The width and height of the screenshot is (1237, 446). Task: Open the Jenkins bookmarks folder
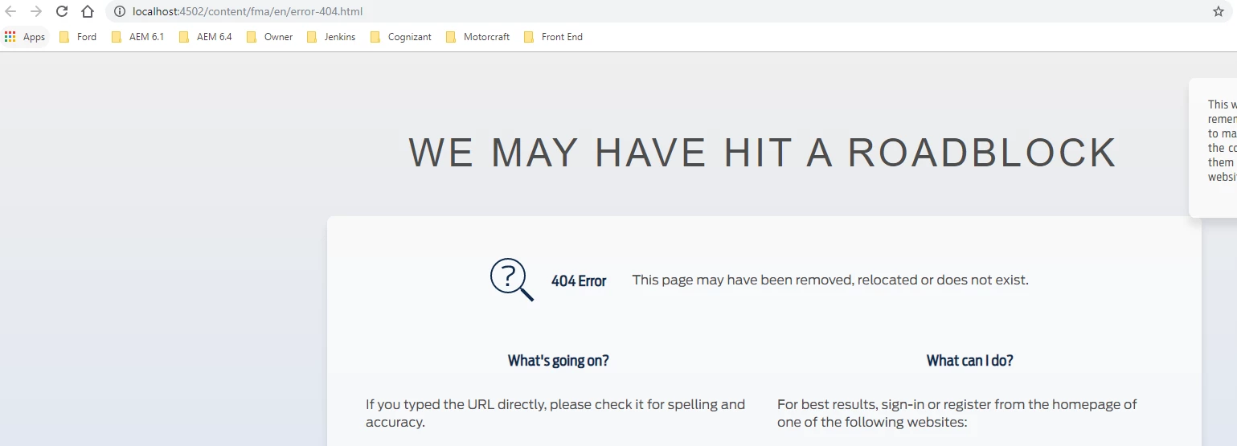click(x=331, y=37)
